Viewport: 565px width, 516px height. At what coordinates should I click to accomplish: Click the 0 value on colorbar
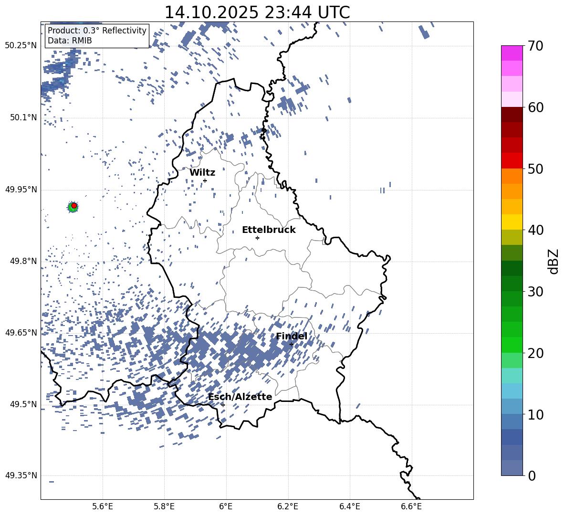pos(532,475)
